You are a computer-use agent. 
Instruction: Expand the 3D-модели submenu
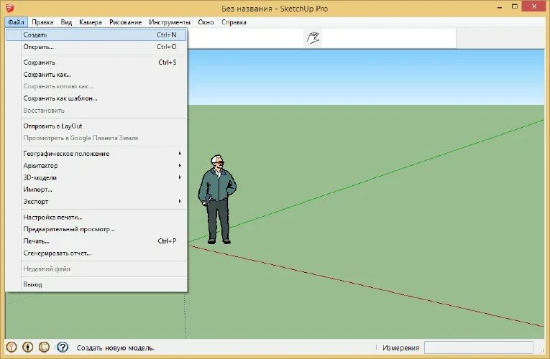pos(96,177)
